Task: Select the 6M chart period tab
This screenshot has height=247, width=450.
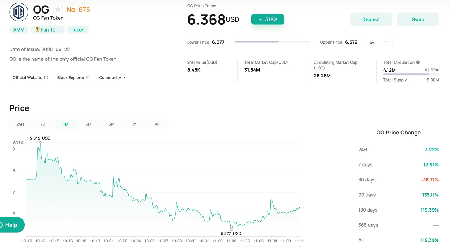Action: coord(111,124)
